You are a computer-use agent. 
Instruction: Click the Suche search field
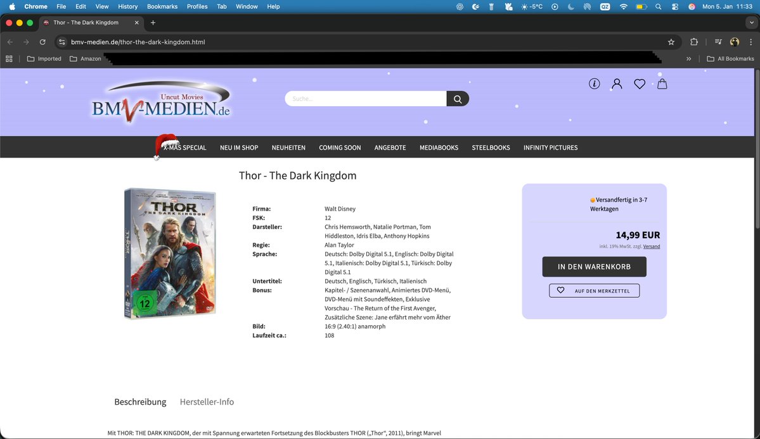(366, 99)
